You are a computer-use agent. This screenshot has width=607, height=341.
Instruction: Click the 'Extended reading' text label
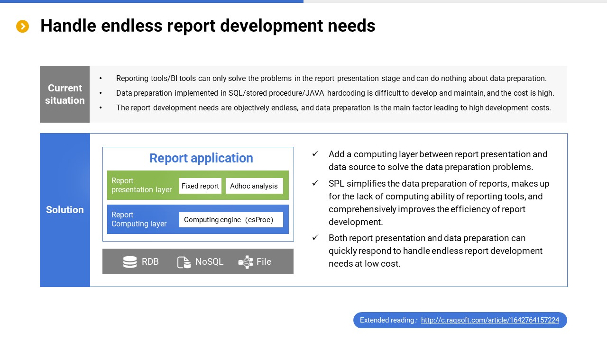pos(387,320)
